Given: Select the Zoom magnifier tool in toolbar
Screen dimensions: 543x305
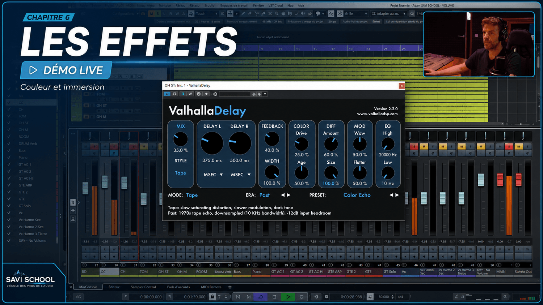Looking at the screenshot, I should [x=277, y=14].
